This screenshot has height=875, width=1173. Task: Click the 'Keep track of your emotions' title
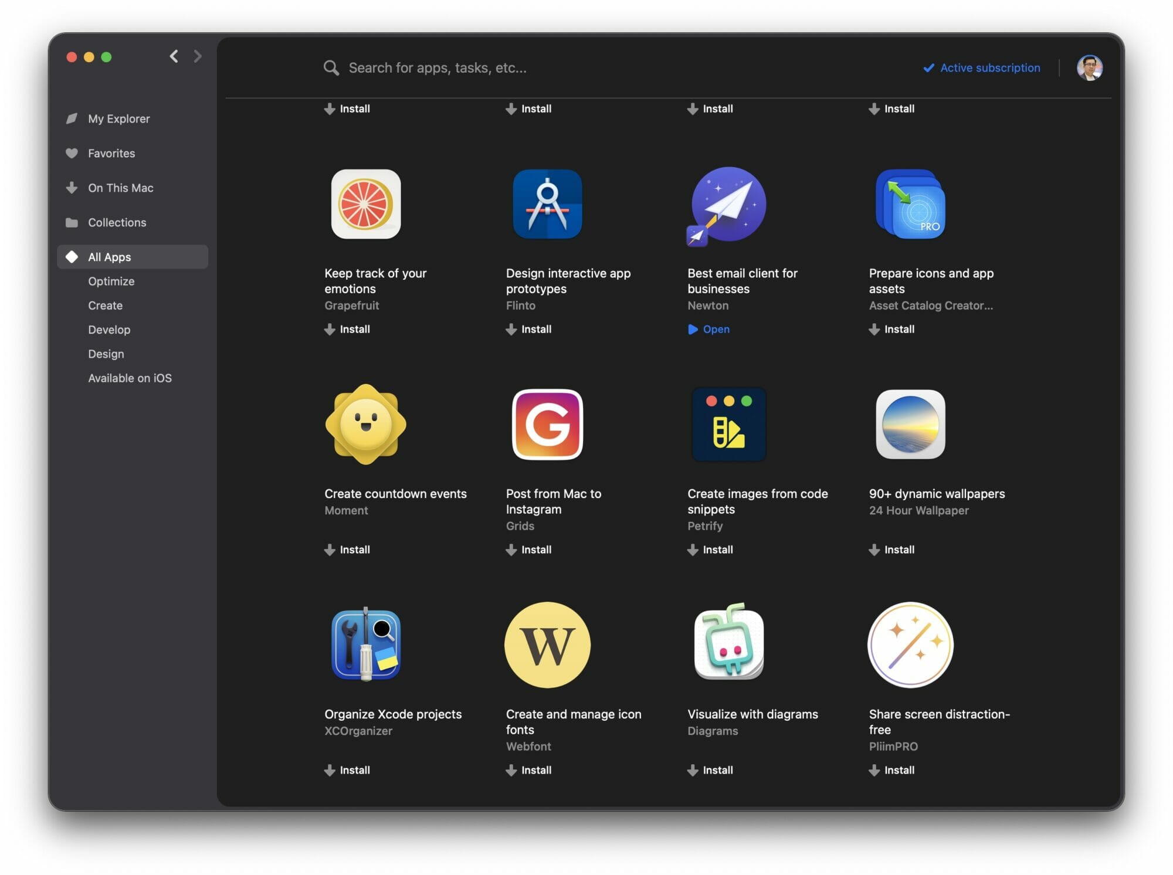point(375,281)
